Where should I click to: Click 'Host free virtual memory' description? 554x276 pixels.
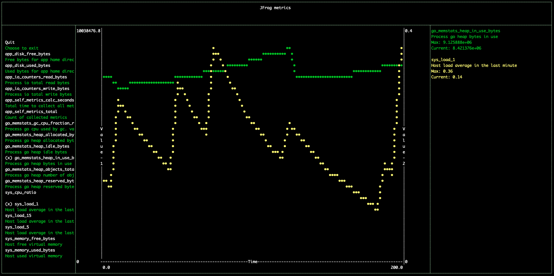(x=34, y=244)
